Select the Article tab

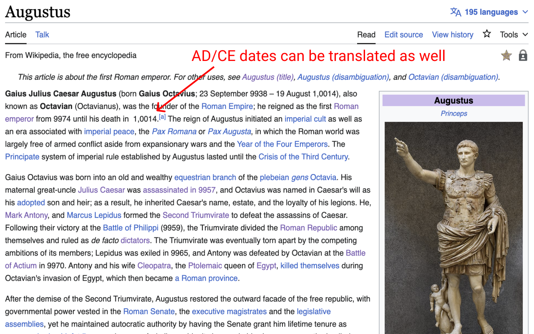coord(15,35)
